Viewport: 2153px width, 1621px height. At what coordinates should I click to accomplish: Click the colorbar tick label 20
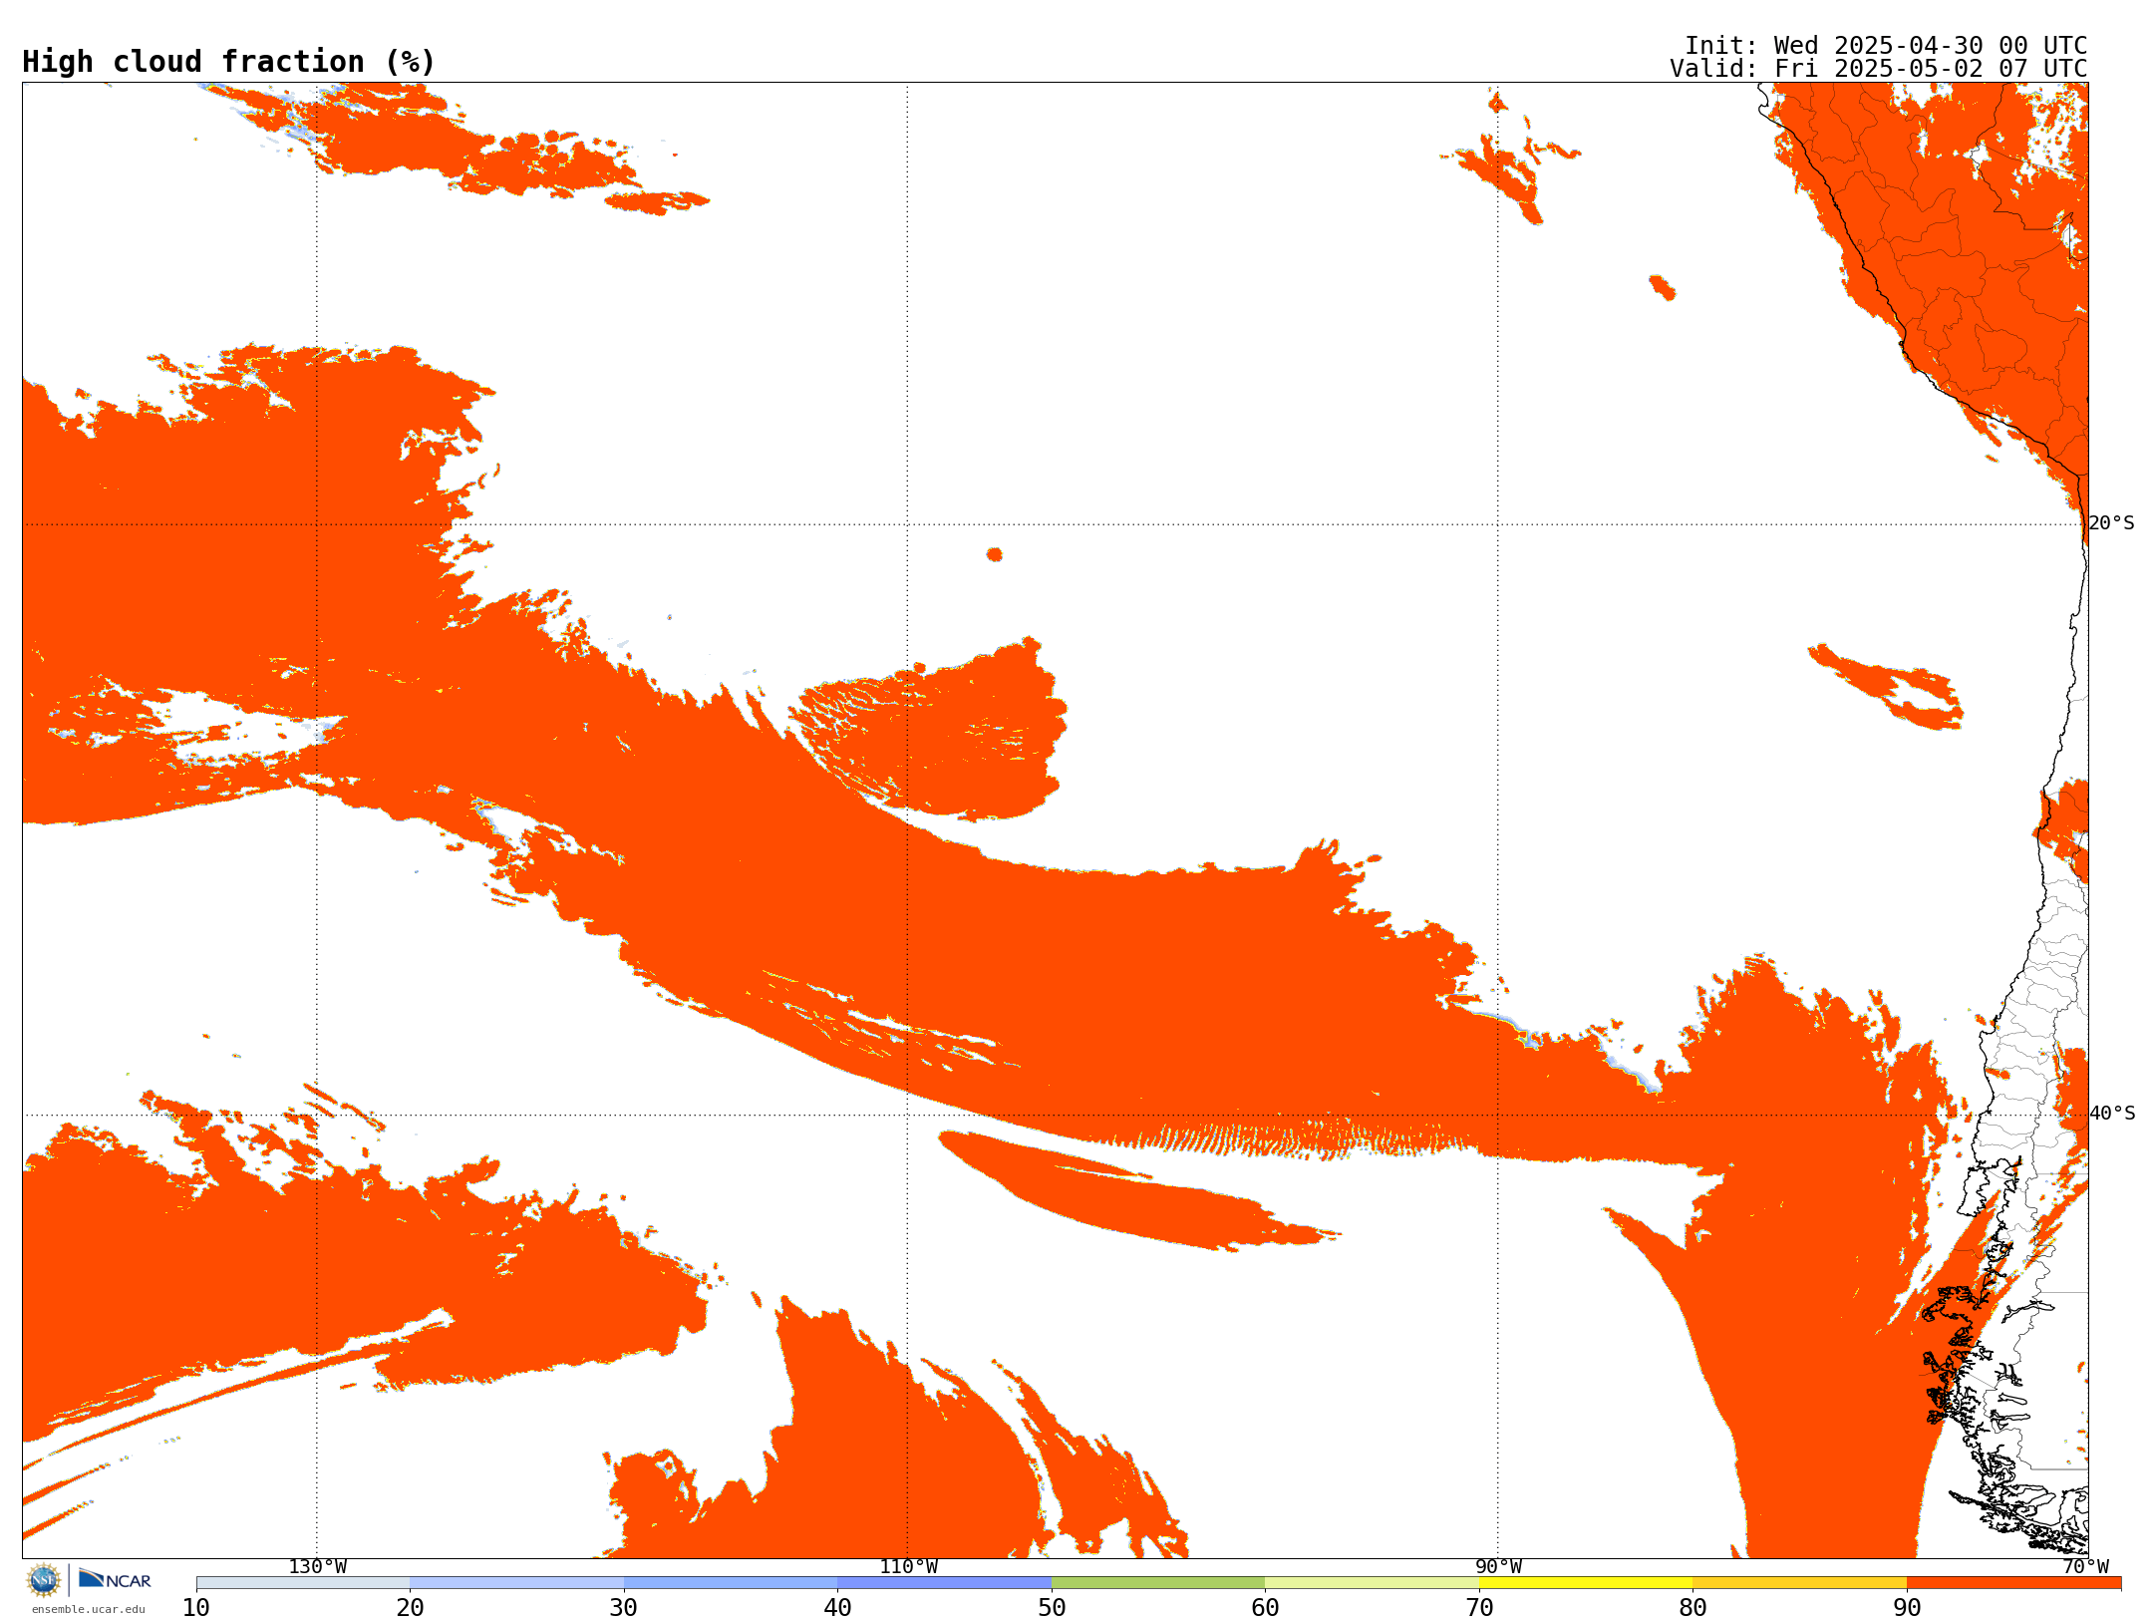[410, 1608]
